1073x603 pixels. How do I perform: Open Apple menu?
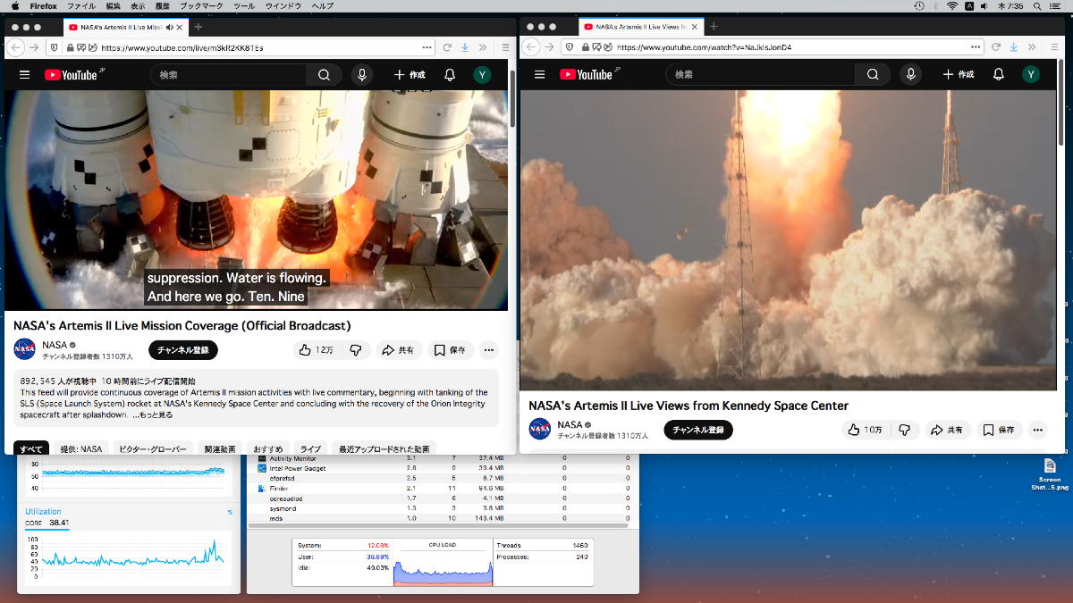(x=14, y=6)
